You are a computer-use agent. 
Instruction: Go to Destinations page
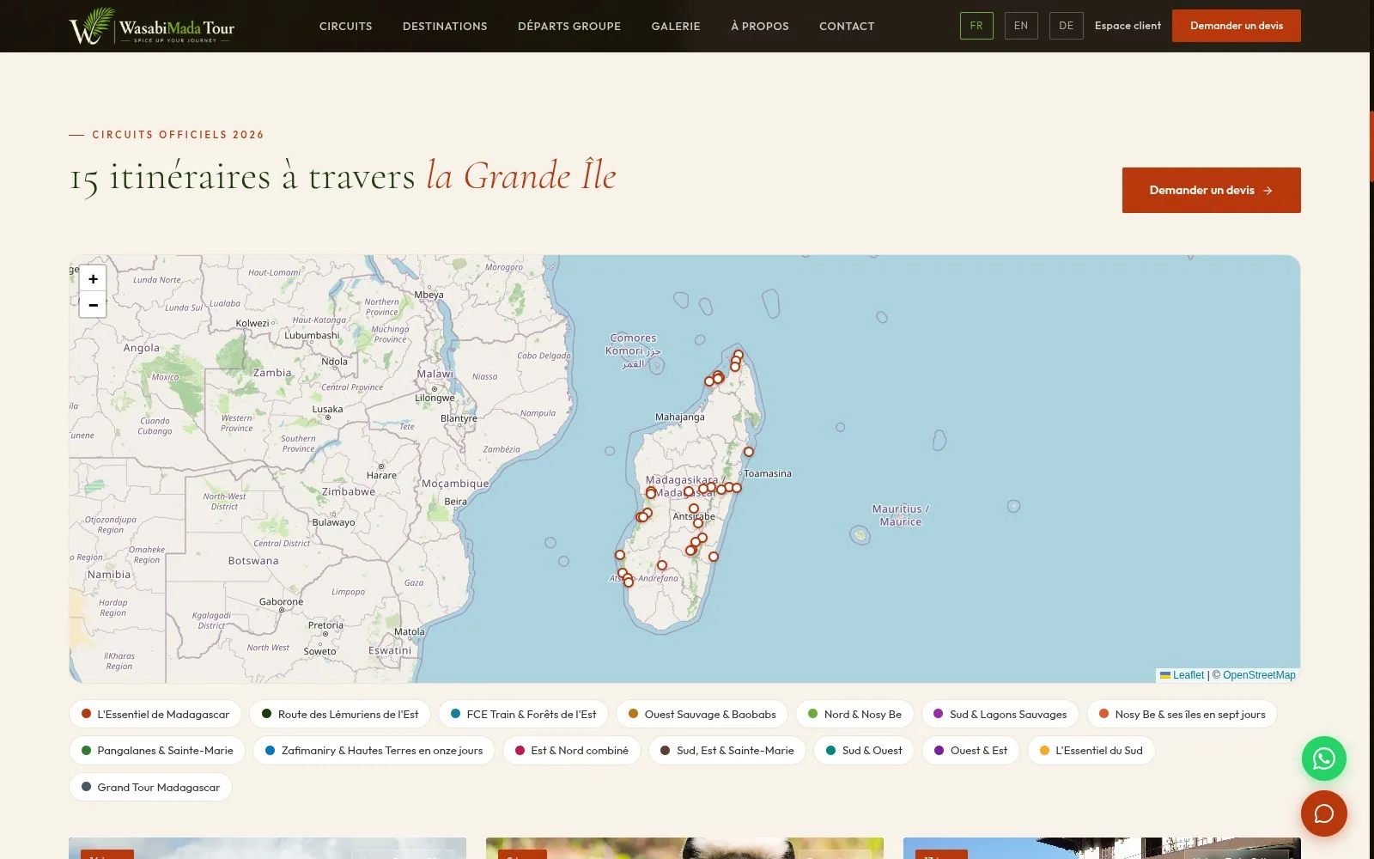coord(445,26)
